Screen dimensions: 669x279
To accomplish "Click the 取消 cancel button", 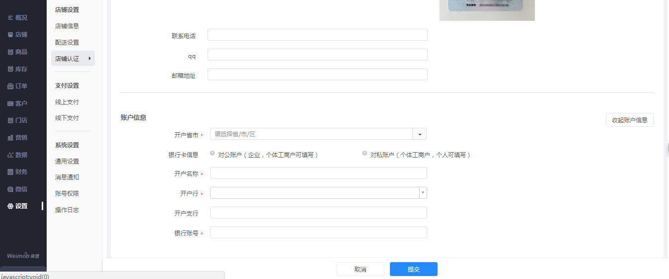I will click(x=360, y=269).
